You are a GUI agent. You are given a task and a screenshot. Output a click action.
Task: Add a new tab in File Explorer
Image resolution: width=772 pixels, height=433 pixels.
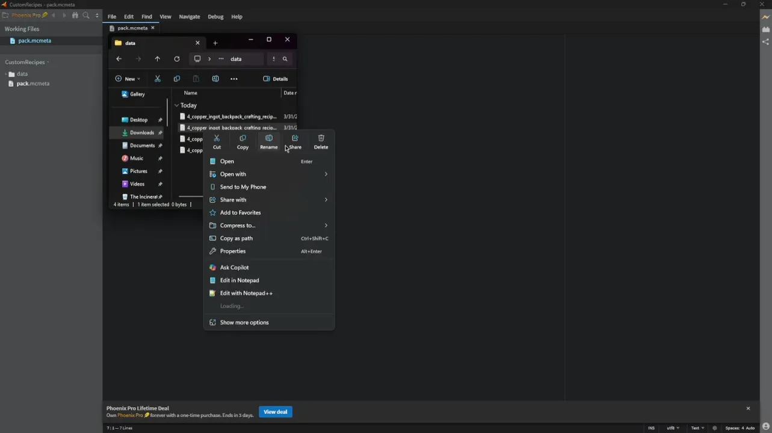coord(215,43)
